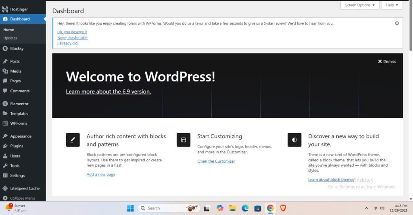Expand the Screen Options dropdown
413x215 pixels.
coord(360,5)
